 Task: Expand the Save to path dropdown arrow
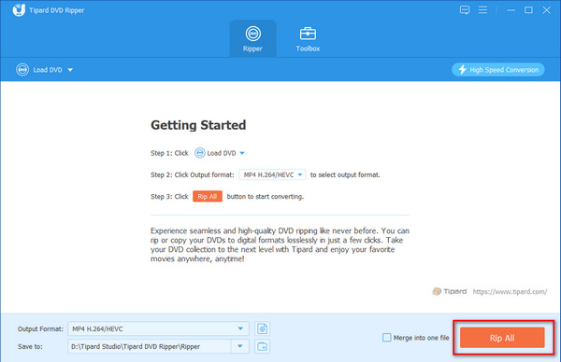pos(240,346)
